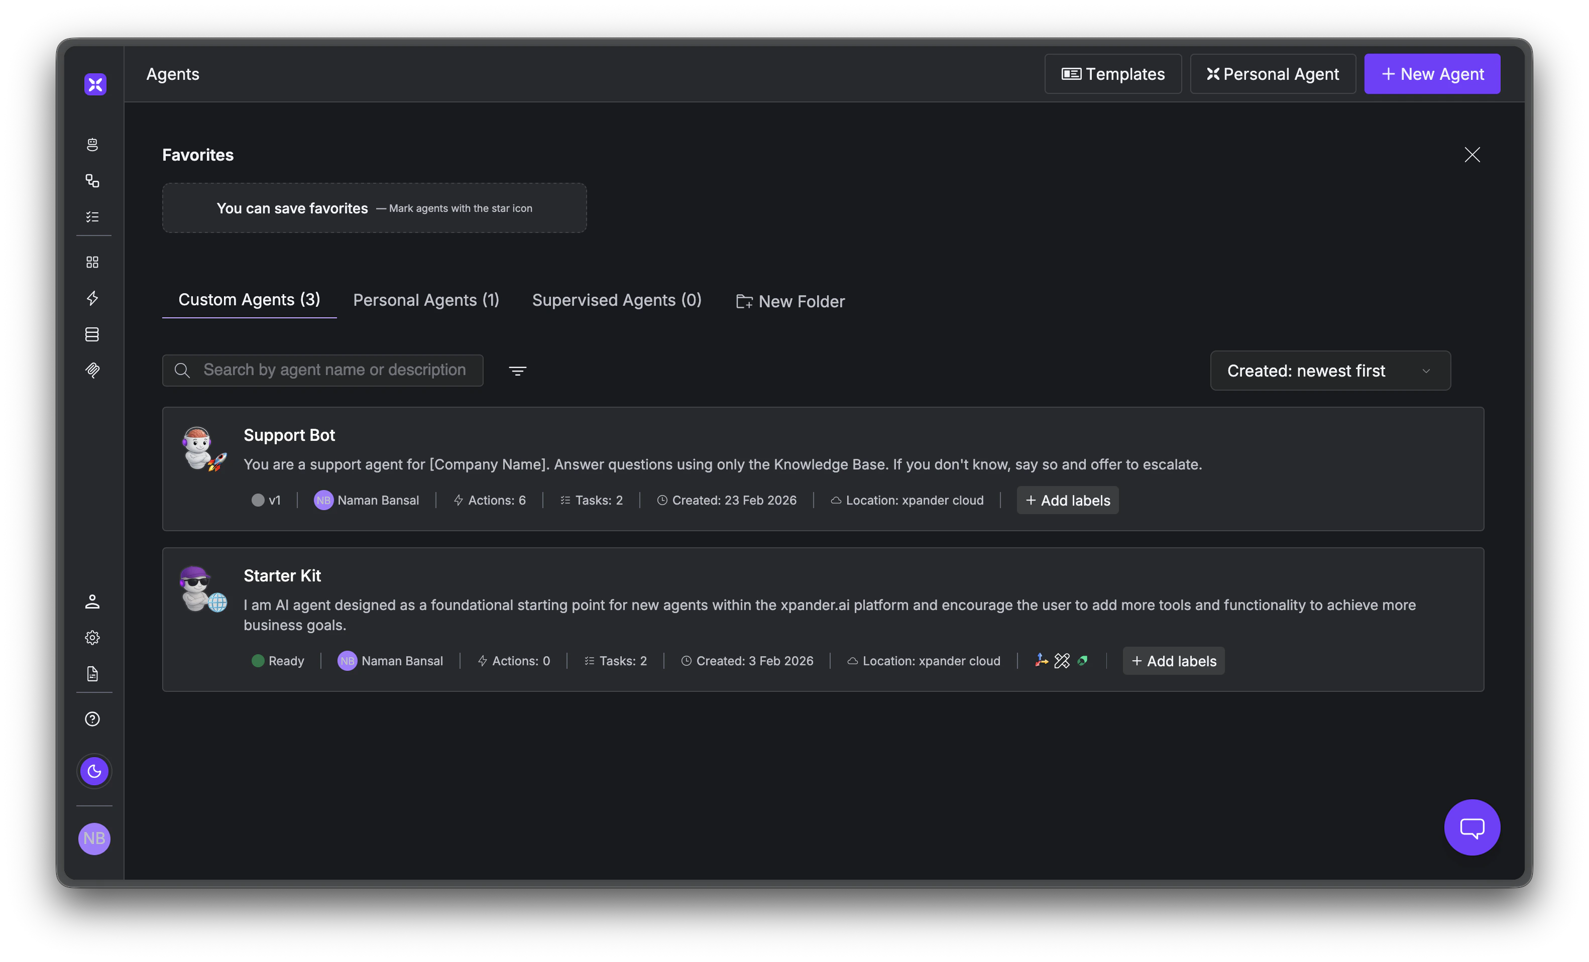Open the Templates gallery
Screen dimensions: 1589x962
(x=1113, y=73)
